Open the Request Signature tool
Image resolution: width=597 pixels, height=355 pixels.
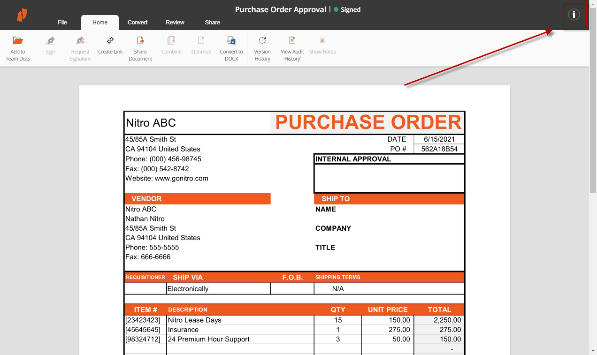(x=80, y=41)
